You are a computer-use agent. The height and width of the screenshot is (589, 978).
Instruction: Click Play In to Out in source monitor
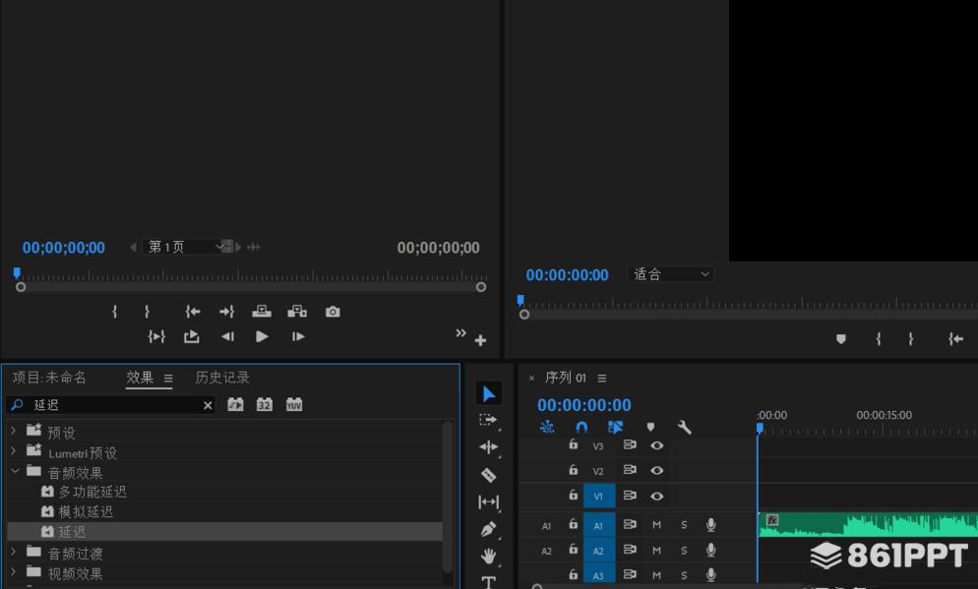[x=156, y=336]
